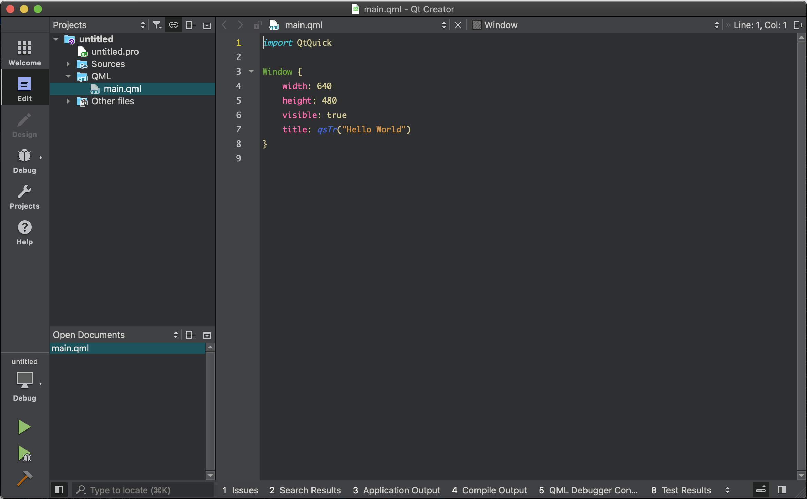Click the editor vertical scrollbar
The image size is (807, 499).
click(x=801, y=256)
